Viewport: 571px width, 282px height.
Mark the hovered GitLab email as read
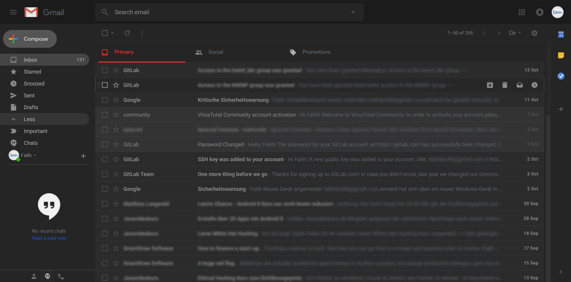click(x=520, y=85)
